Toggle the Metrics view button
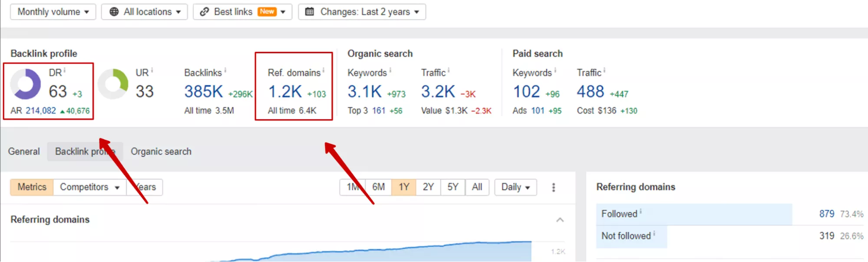This screenshot has width=868, height=262. pyautogui.click(x=32, y=187)
